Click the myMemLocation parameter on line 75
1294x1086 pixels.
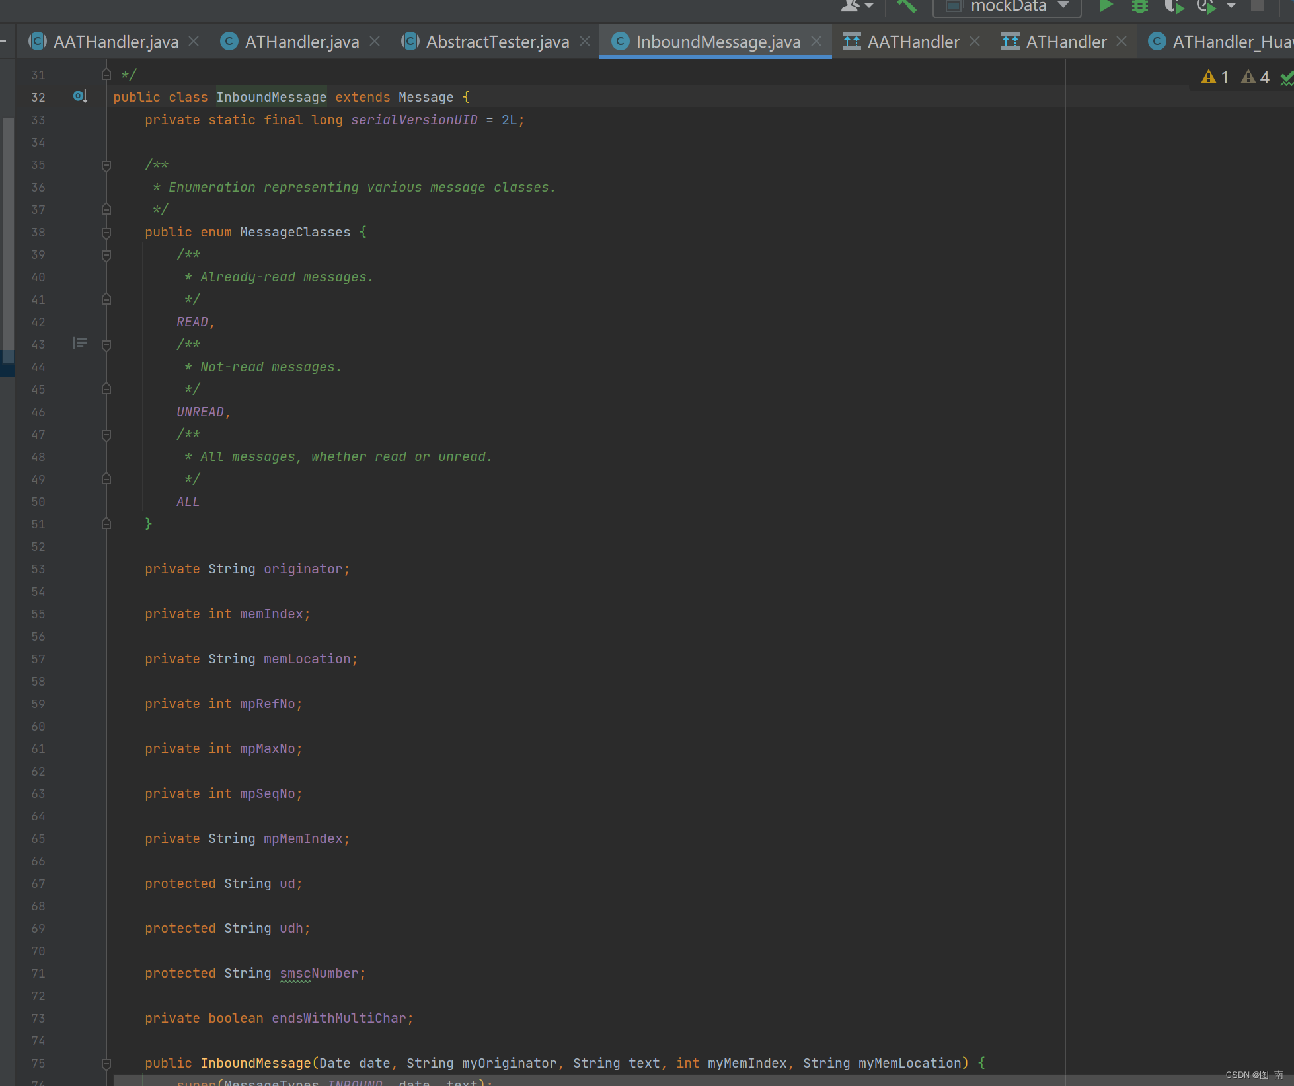coord(910,1063)
